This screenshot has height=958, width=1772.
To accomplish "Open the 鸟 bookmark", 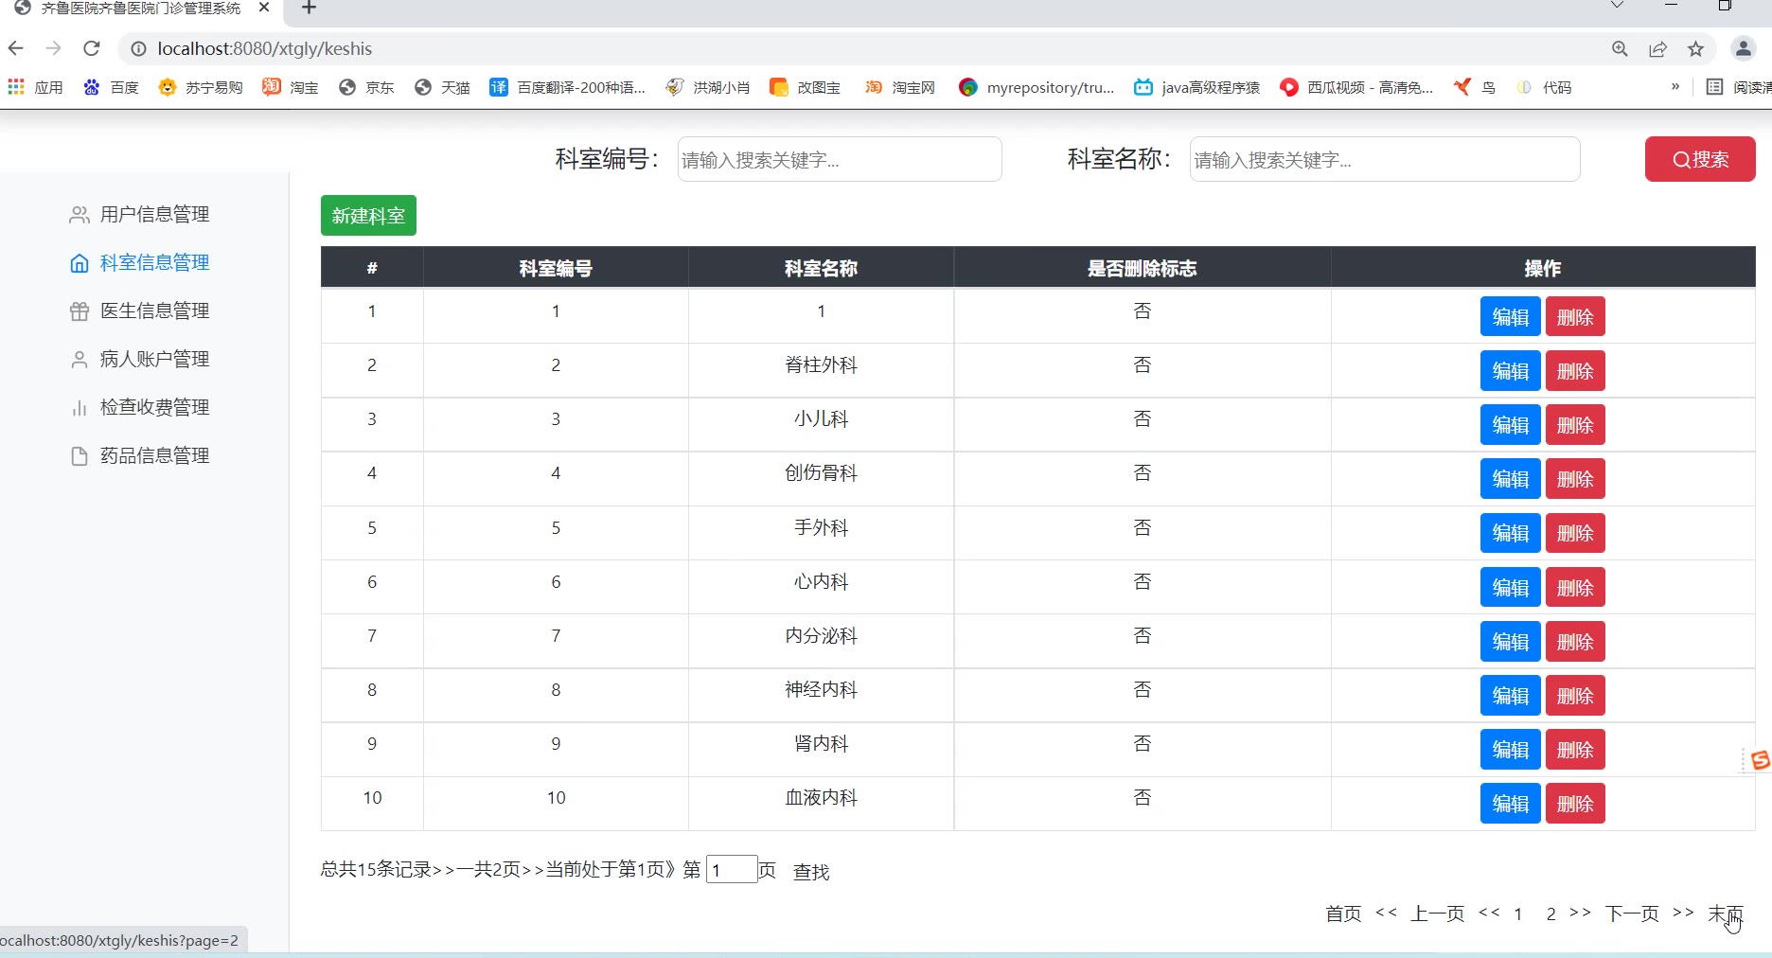I will (1475, 87).
